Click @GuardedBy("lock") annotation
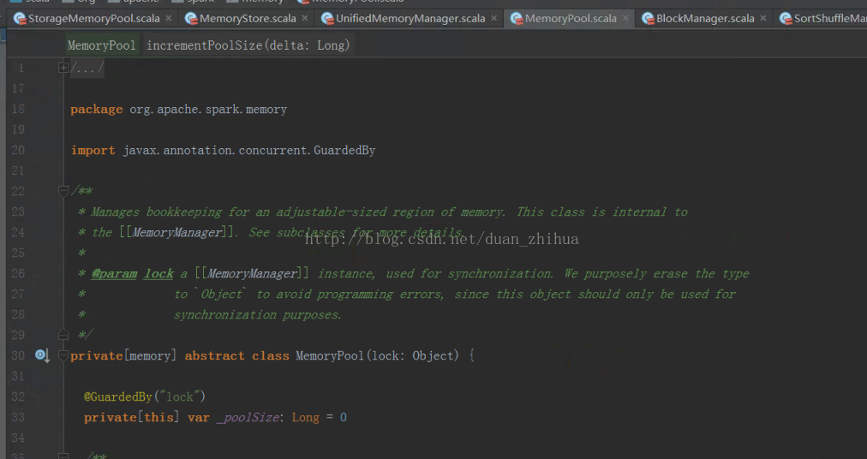Screen dimensions: 867x459 [x=144, y=396]
